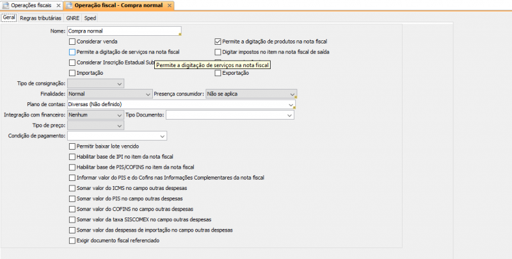Open the Regras tributárias tab
Image resolution: width=512 pixels, height=259 pixels.
click(41, 18)
